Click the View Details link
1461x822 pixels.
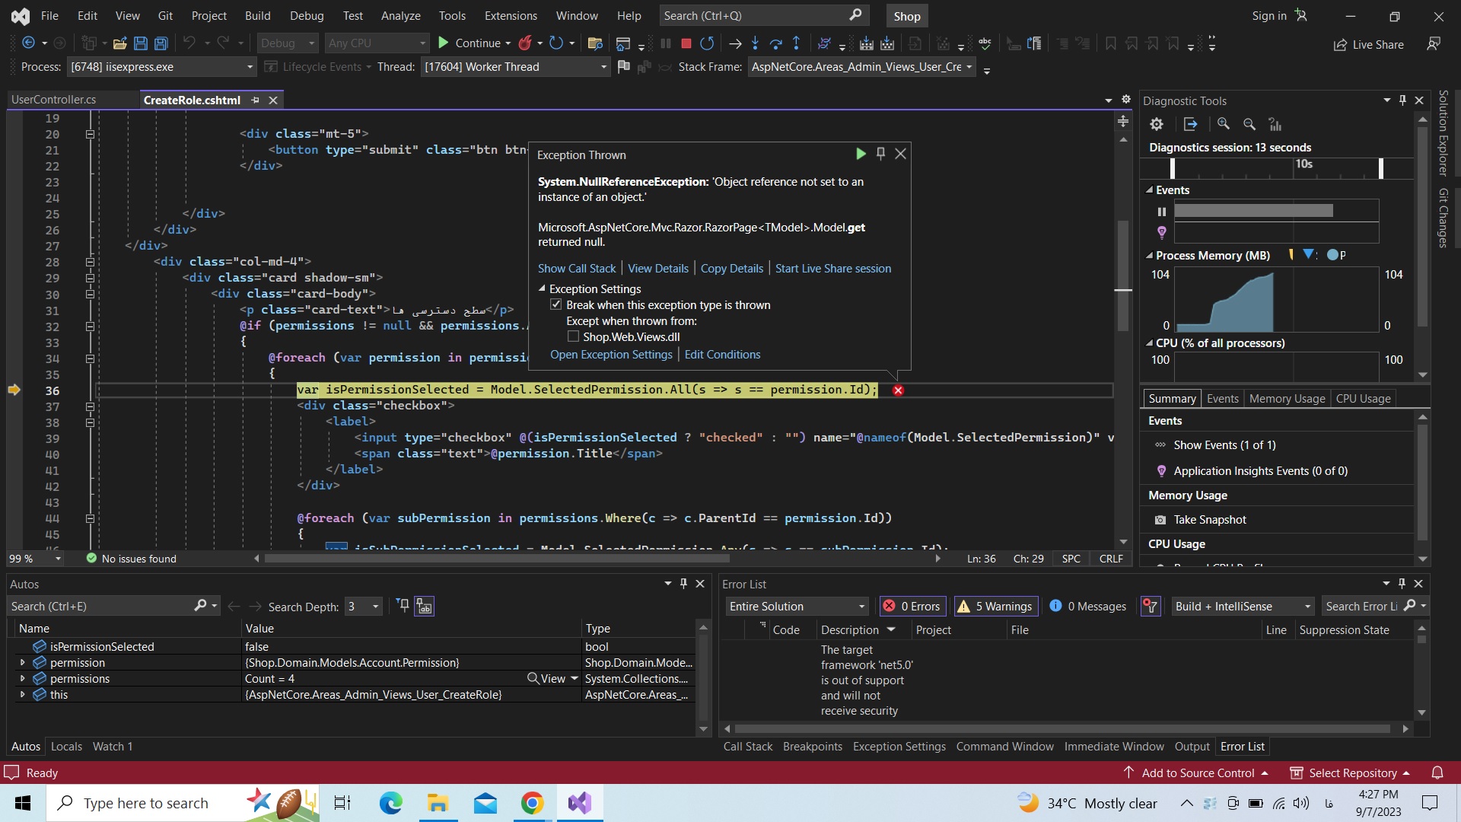[657, 269]
